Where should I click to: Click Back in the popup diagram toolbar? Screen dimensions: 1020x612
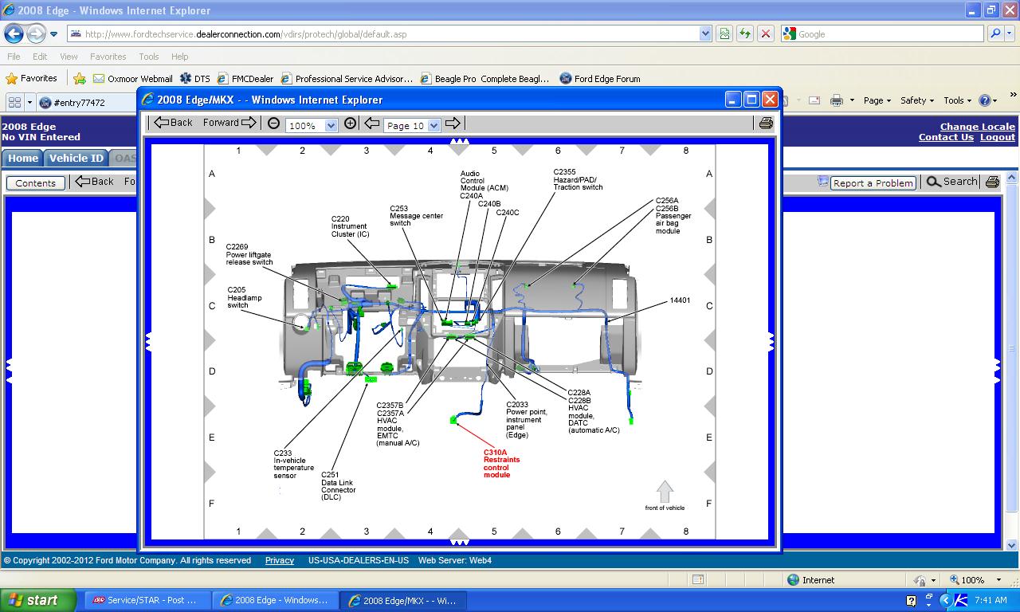point(173,123)
